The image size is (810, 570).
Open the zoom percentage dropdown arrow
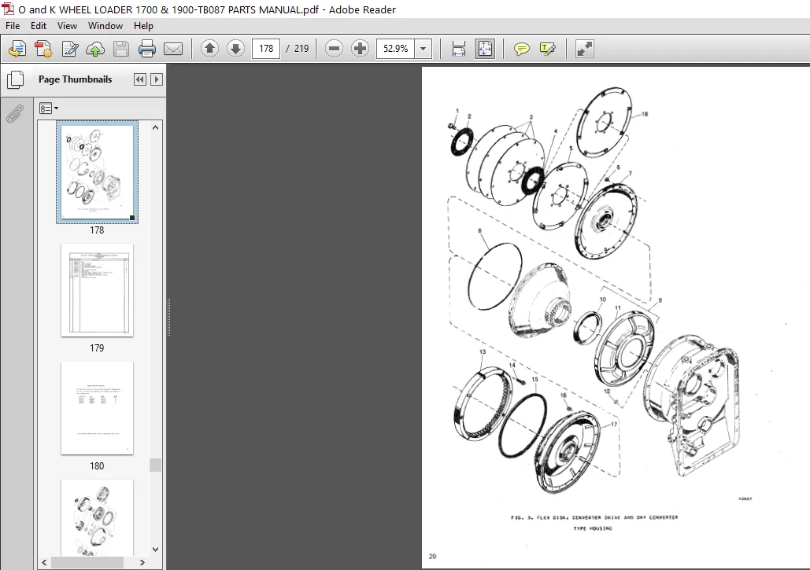tap(423, 49)
